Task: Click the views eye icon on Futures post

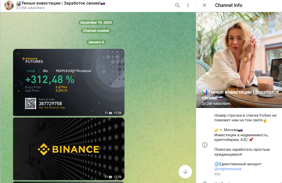Action: point(110,113)
